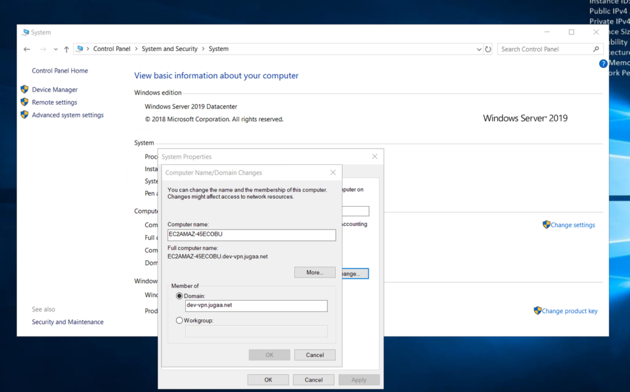Click the shield icon beside Advanced system settings

tap(25, 115)
